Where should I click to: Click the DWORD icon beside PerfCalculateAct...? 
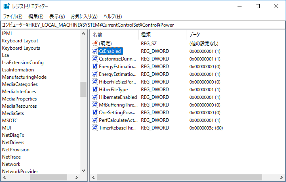point(95,120)
